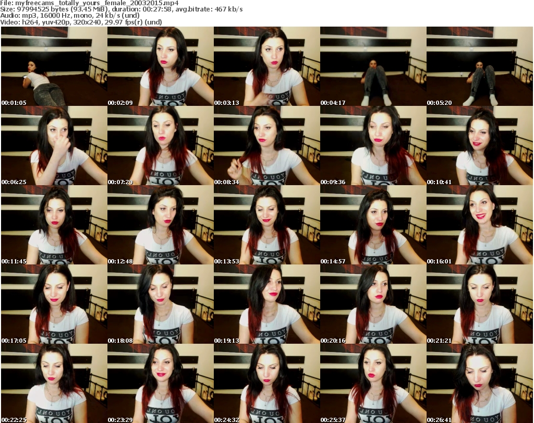
Task: Select the thumbnail frame at 00:18:08
Action: (x=161, y=305)
